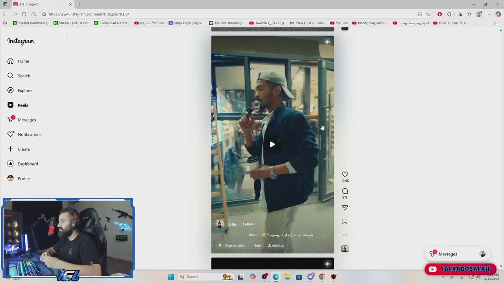Show more bookmarks chevron
This screenshot has width=504, height=283.
(495, 23)
